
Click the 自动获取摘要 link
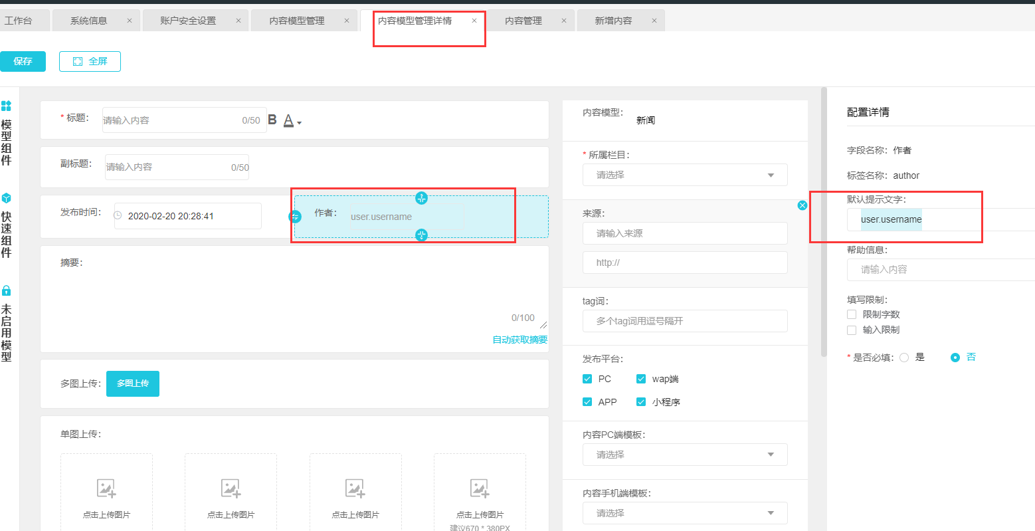click(519, 340)
